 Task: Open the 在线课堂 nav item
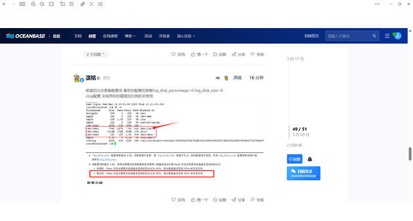pyautogui.click(x=110, y=36)
